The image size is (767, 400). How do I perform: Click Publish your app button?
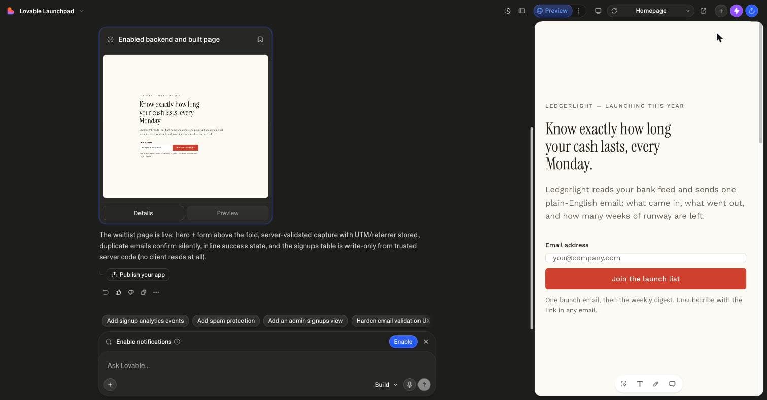pyautogui.click(x=138, y=275)
